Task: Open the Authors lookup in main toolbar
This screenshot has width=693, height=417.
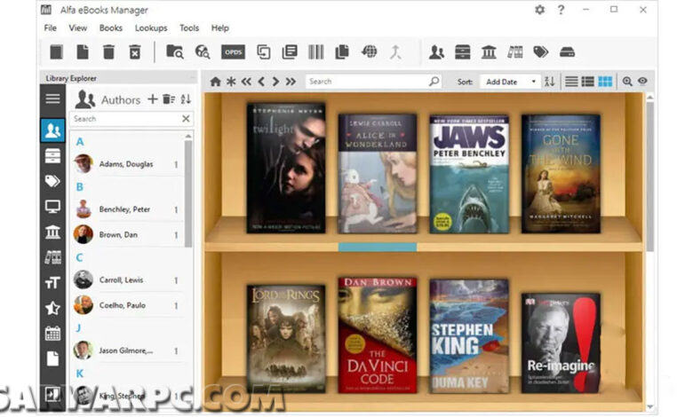Action: tap(436, 52)
